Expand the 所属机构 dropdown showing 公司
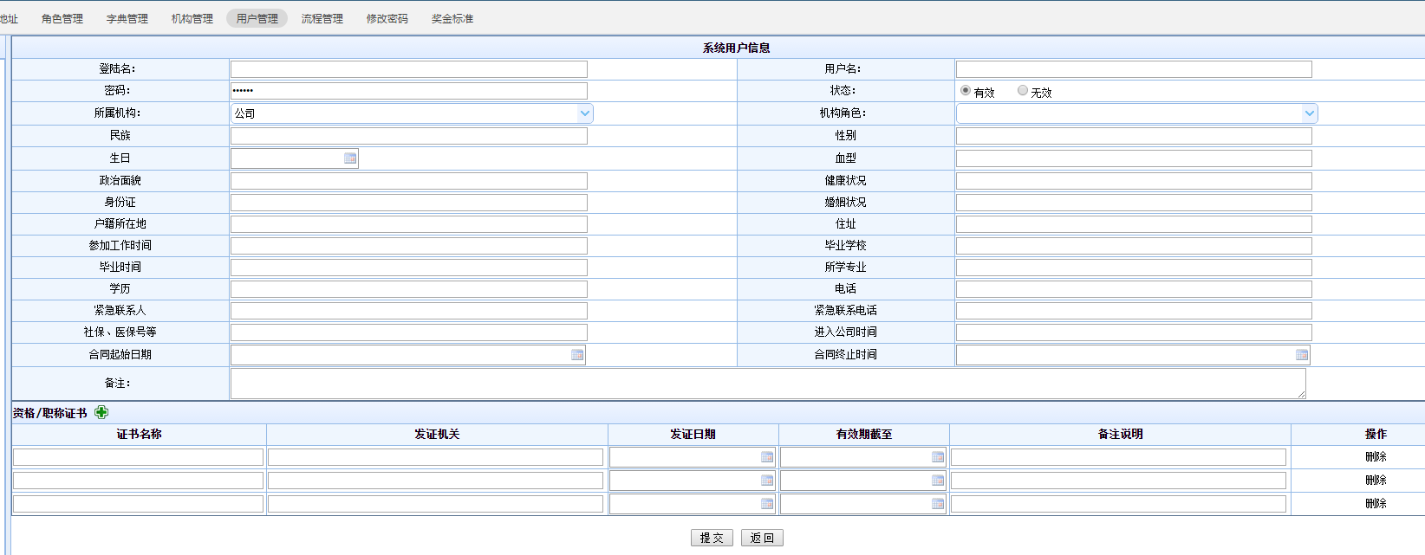The height and width of the screenshot is (555, 1425). coord(585,113)
